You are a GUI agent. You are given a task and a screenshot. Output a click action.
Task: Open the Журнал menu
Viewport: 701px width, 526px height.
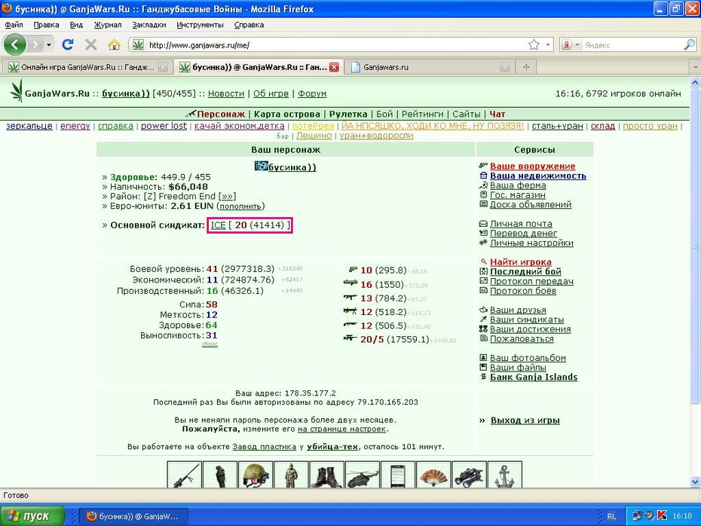pos(108,25)
